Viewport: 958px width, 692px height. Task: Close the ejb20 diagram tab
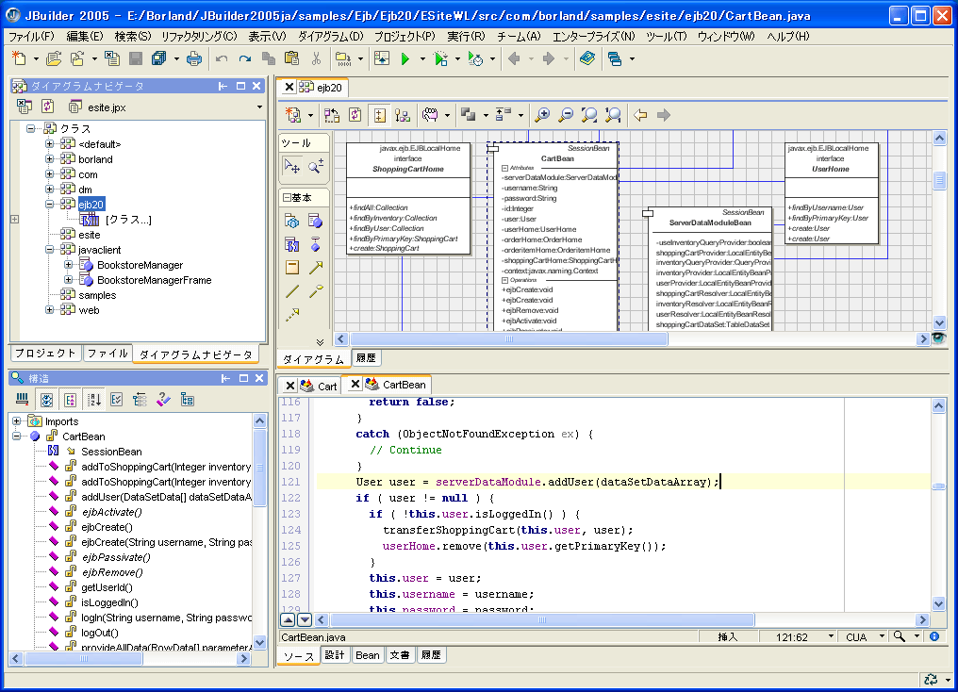point(289,87)
